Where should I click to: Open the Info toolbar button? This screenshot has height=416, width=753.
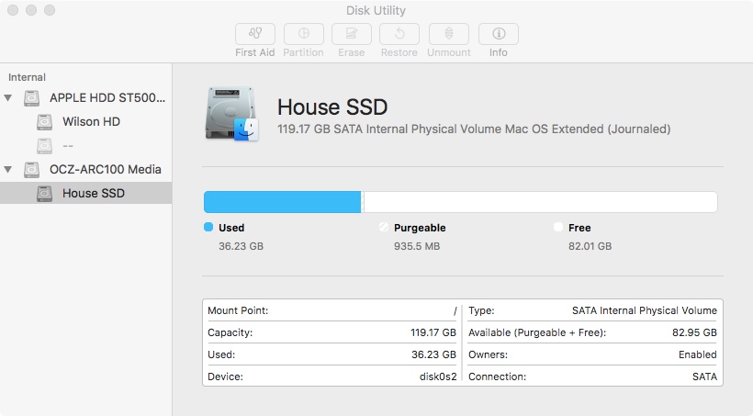coord(499,34)
